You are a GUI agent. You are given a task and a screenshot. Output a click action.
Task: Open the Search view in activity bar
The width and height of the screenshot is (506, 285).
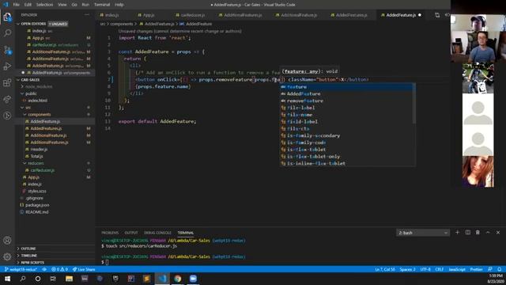pos(7,33)
